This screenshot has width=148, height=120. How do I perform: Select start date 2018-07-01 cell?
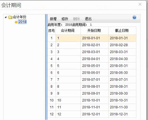(94, 80)
